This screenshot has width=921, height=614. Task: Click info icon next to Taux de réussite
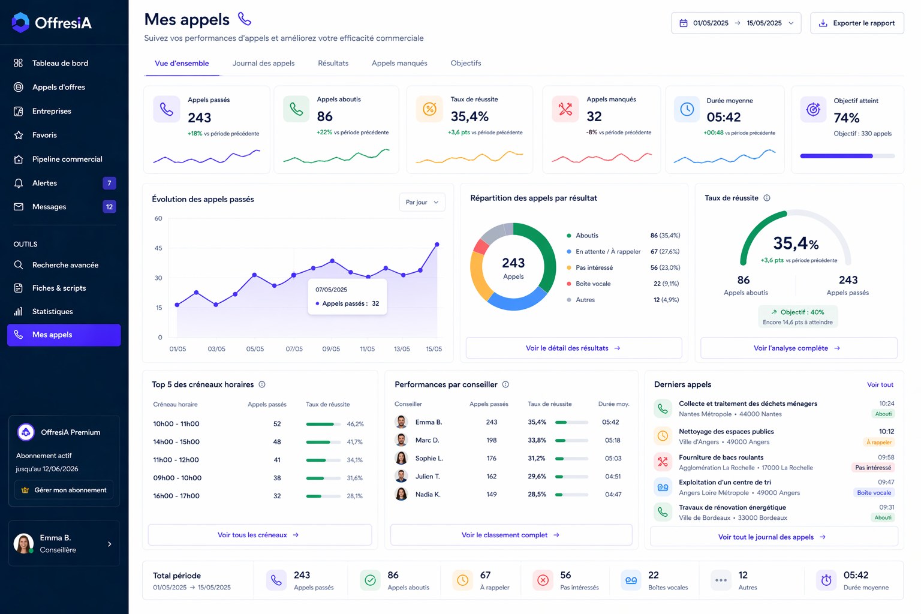(x=767, y=198)
